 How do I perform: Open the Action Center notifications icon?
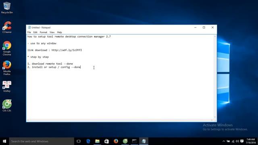[x=242, y=141]
